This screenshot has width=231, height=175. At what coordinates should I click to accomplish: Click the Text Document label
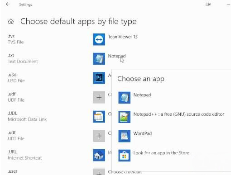[x=23, y=61]
